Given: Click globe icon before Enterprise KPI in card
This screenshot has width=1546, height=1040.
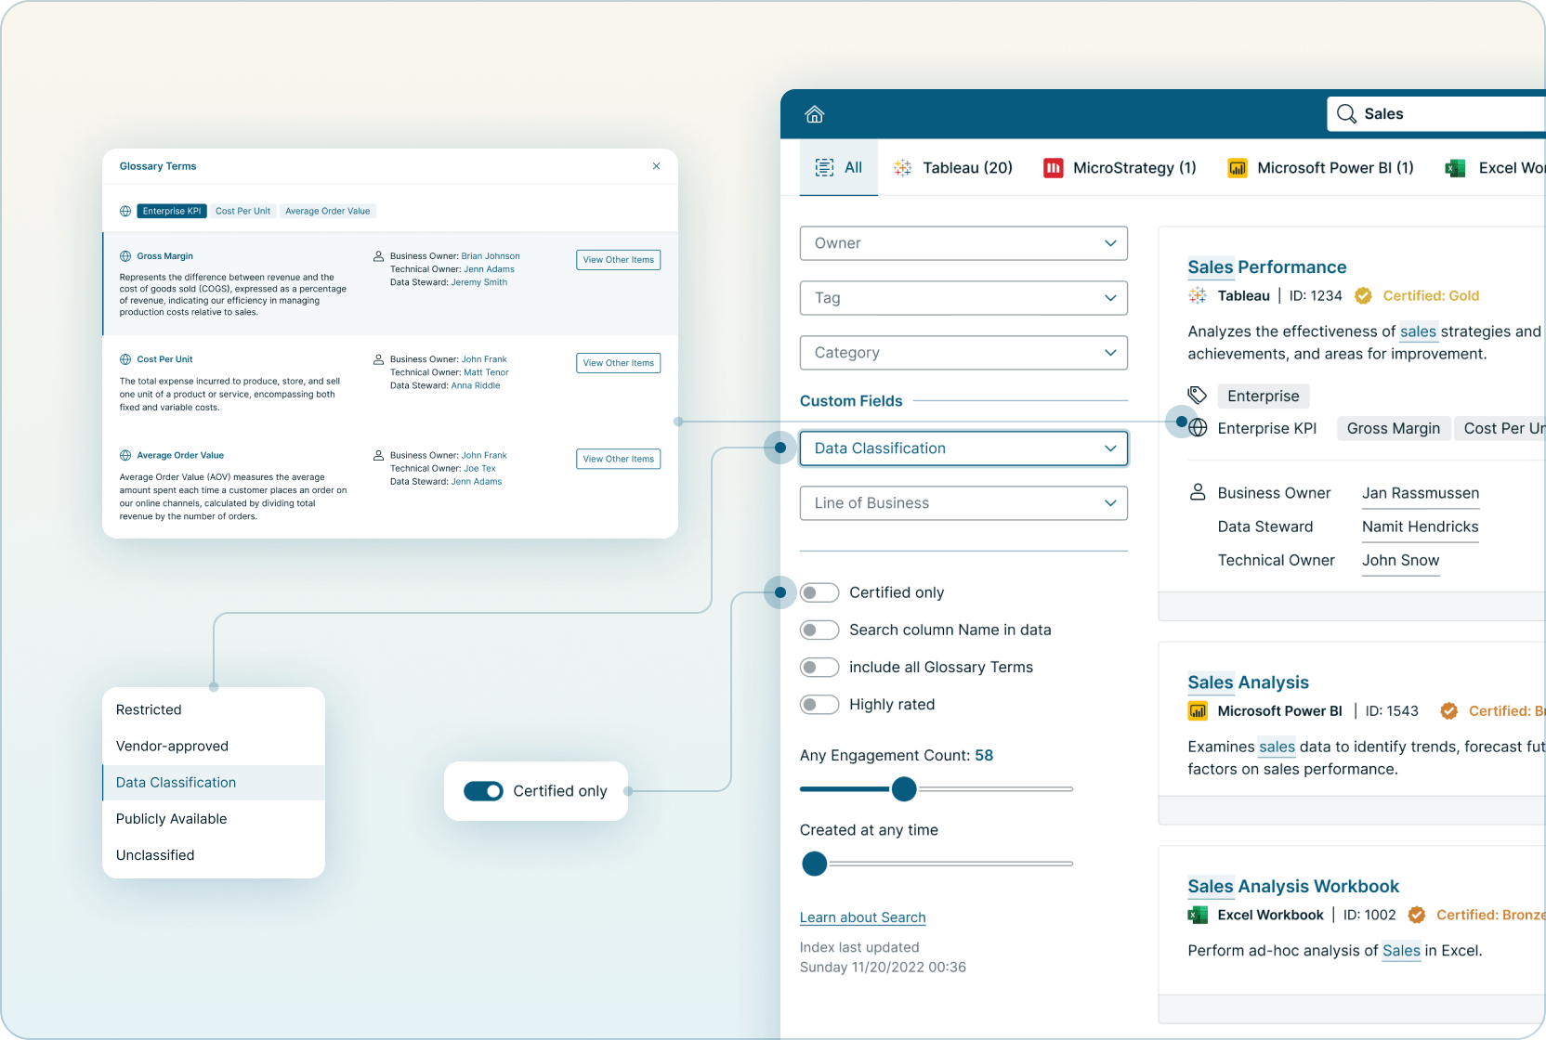Looking at the screenshot, I should click(x=1199, y=428).
